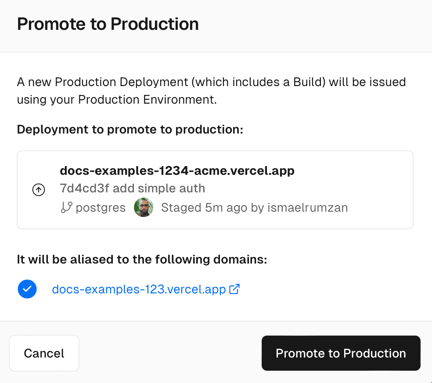
Task: Open the docs-examples-123.vercel.app domain link
Action: 139,289
